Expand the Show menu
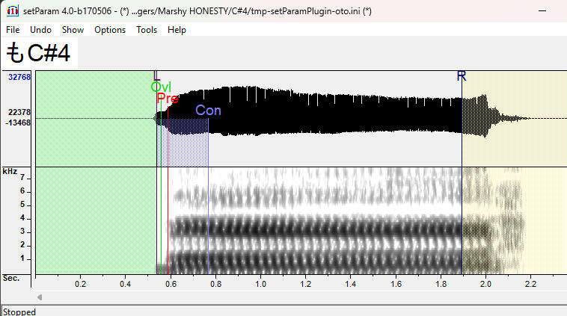567x316 pixels. pos(73,30)
